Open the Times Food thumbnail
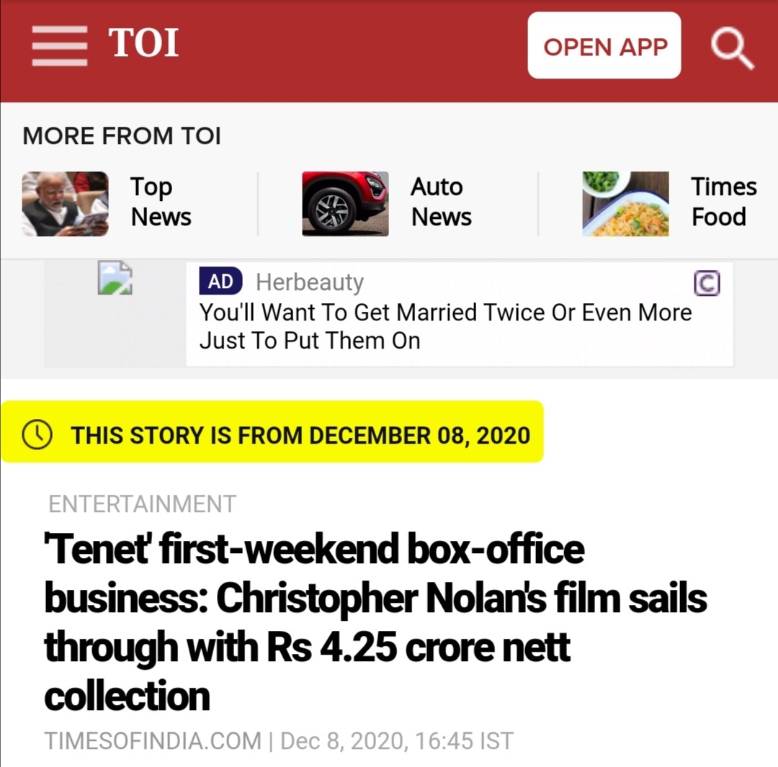 pyautogui.click(x=625, y=203)
